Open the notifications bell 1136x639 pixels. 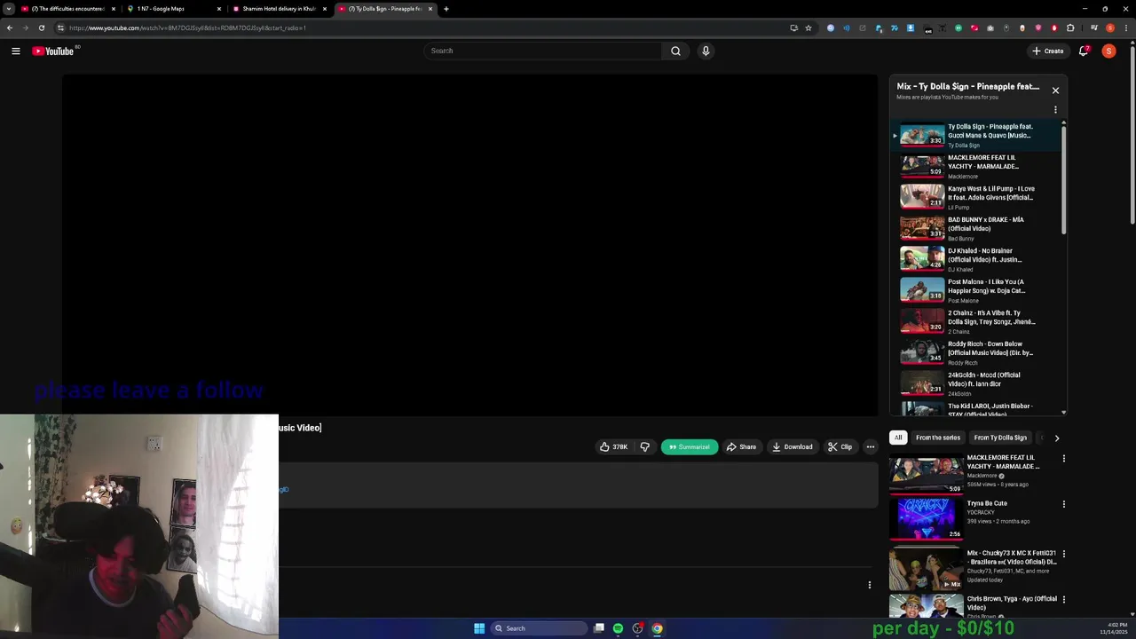1084,51
